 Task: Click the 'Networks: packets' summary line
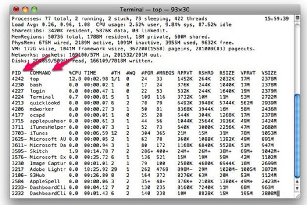coord(87,55)
